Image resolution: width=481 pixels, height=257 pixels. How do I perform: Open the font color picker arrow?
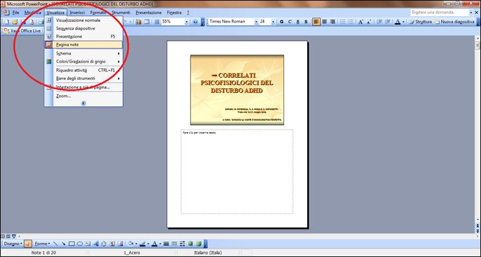pyautogui.click(x=403, y=22)
